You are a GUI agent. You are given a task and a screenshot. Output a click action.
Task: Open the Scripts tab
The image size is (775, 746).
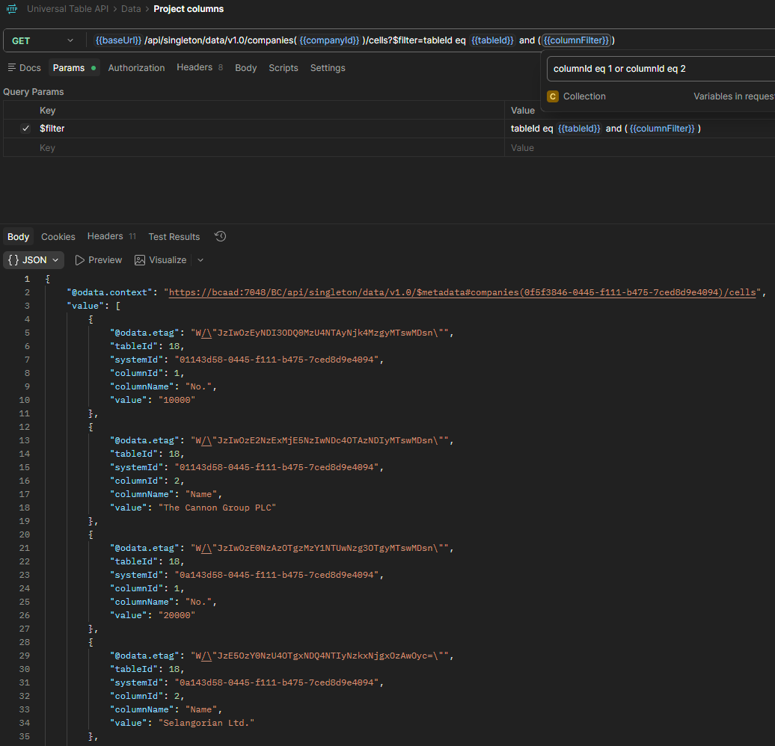pos(284,68)
